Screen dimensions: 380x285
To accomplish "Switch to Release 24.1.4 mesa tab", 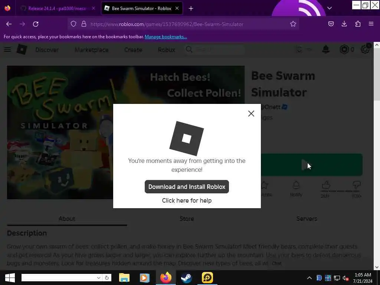I will [57, 9].
